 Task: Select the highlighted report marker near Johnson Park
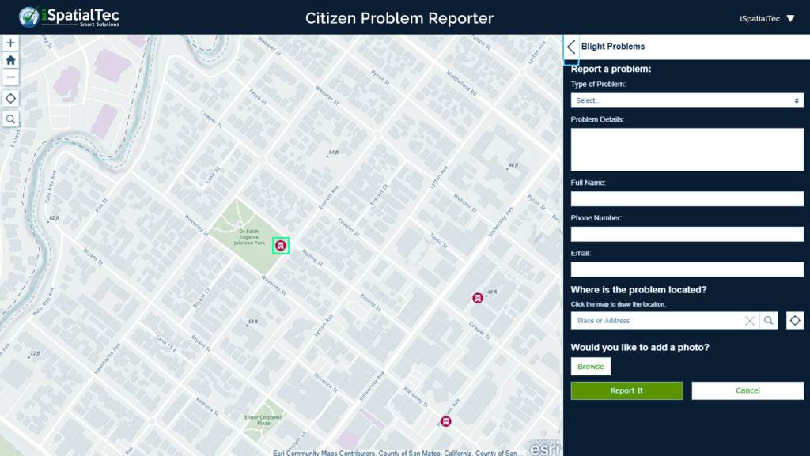point(280,246)
